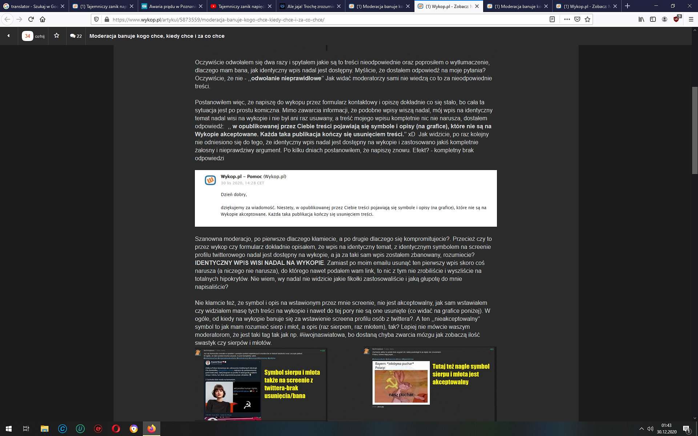This screenshot has width=698, height=436.
Task: Add article to favorites with star icon
Action: tap(57, 36)
